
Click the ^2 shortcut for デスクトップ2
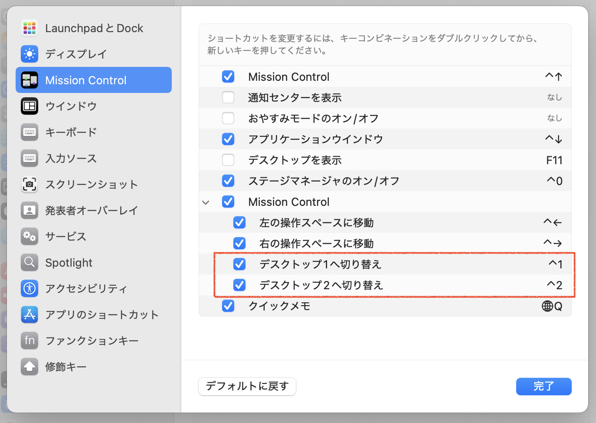(x=554, y=285)
